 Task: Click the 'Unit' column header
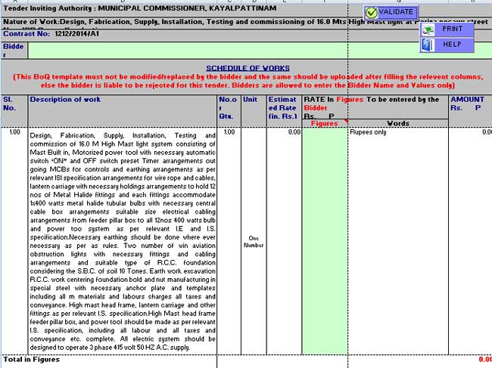click(x=254, y=111)
